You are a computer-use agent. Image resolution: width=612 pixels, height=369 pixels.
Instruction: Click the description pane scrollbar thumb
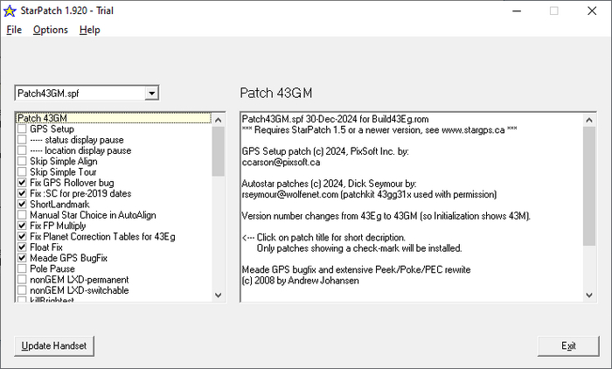589,186
